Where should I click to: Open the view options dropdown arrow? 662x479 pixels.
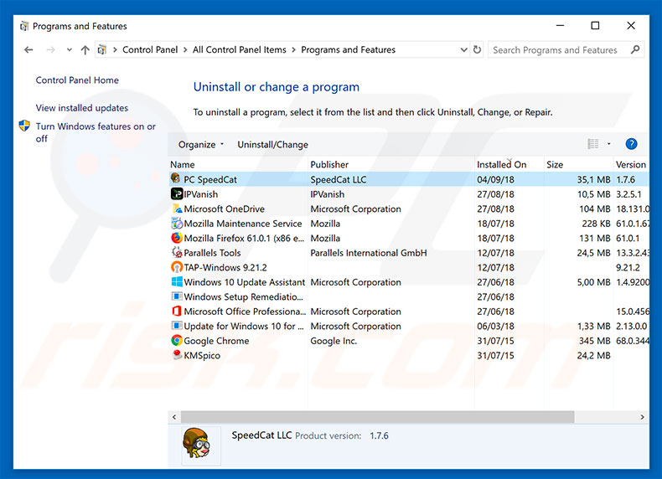608,144
